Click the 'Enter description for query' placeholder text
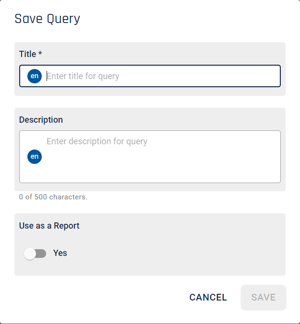 (x=97, y=141)
